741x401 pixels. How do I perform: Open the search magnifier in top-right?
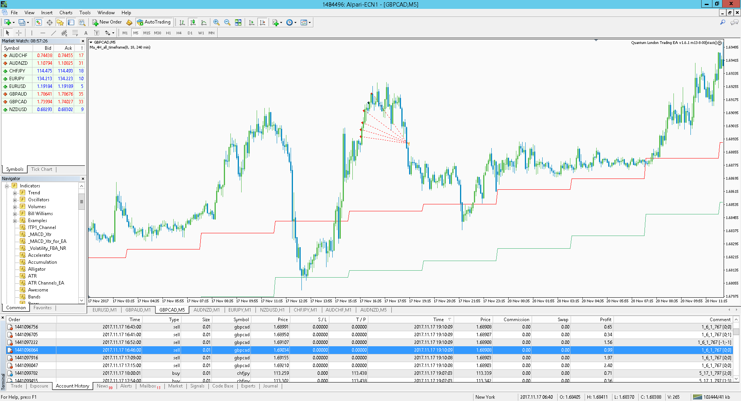722,22
